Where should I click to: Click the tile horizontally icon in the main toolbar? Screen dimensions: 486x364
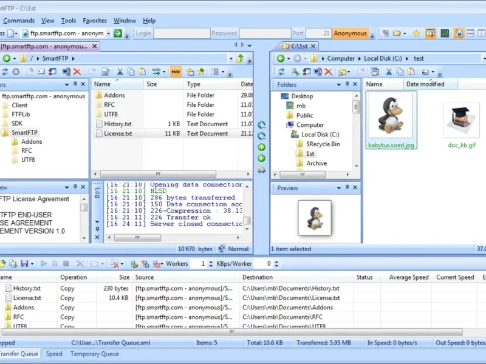[x=470, y=33]
